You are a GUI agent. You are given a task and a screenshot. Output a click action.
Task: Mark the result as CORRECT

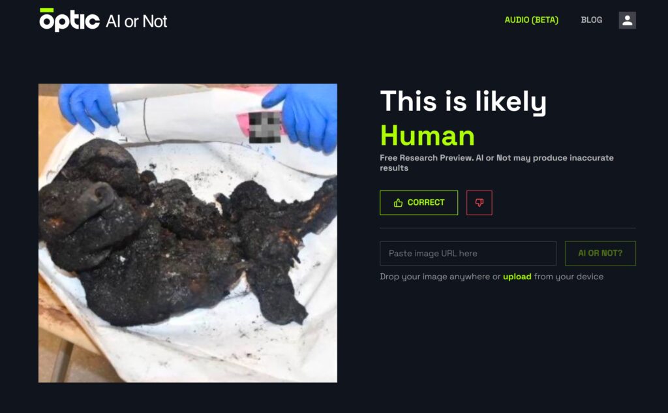point(419,203)
